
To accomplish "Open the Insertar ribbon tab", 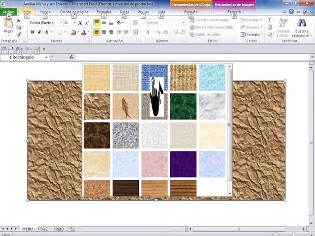I will click(45, 12).
